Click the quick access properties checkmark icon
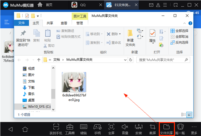This screenshot has width=201, height=136. (27, 16)
